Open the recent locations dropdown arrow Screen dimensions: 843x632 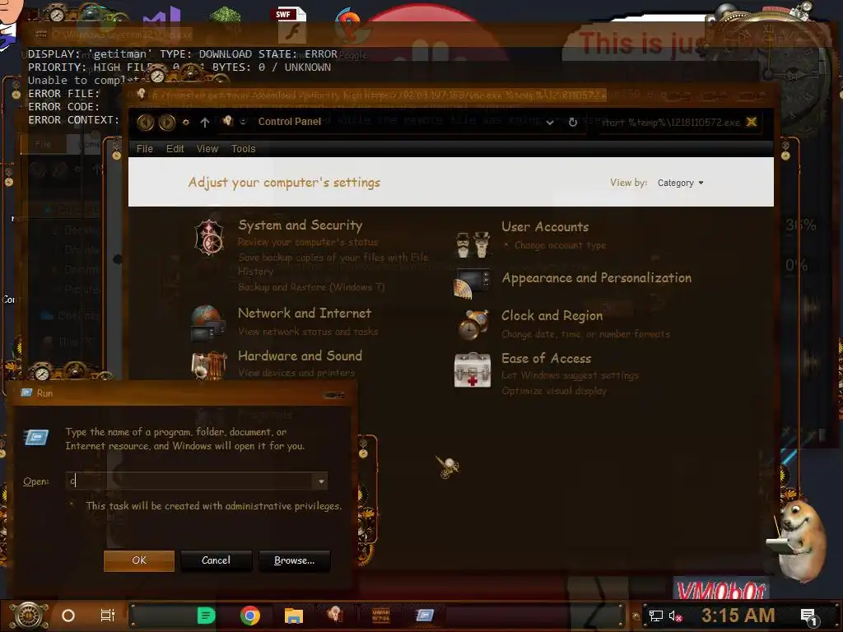coord(243,122)
